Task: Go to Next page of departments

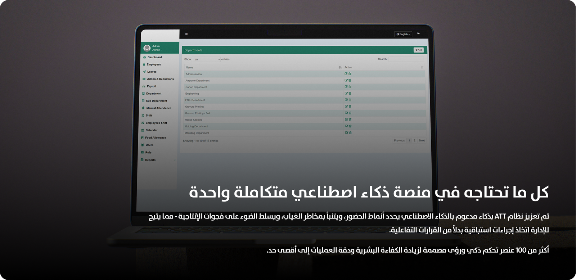Action: coord(422,141)
